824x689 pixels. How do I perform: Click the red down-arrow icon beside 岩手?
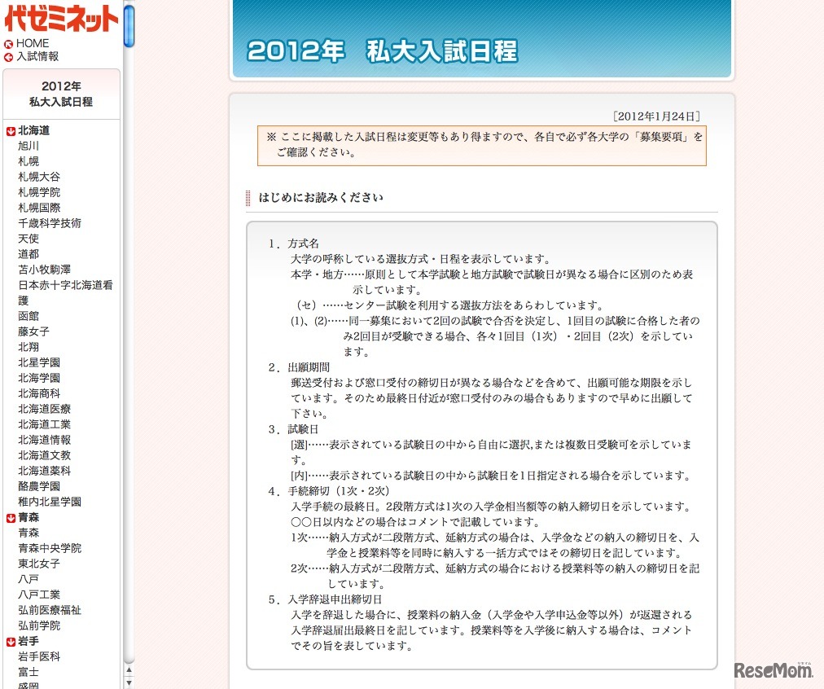click(11, 642)
